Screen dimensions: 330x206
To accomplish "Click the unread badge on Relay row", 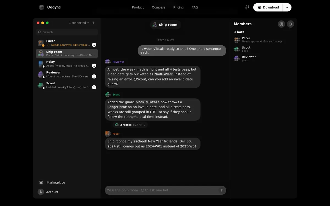I will (x=94, y=66).
